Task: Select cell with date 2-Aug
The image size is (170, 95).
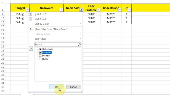Action: coord(20,14)
